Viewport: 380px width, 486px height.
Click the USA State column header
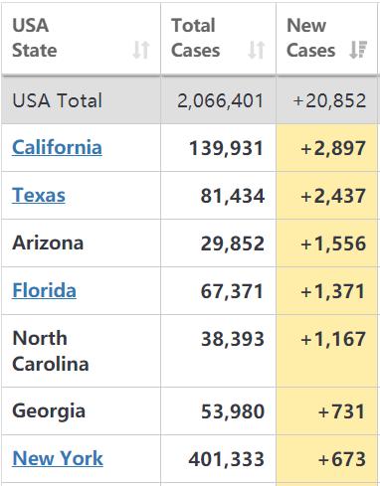82,39
